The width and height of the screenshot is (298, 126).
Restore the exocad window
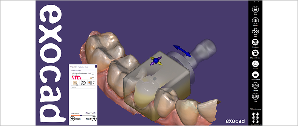(254, 2)
